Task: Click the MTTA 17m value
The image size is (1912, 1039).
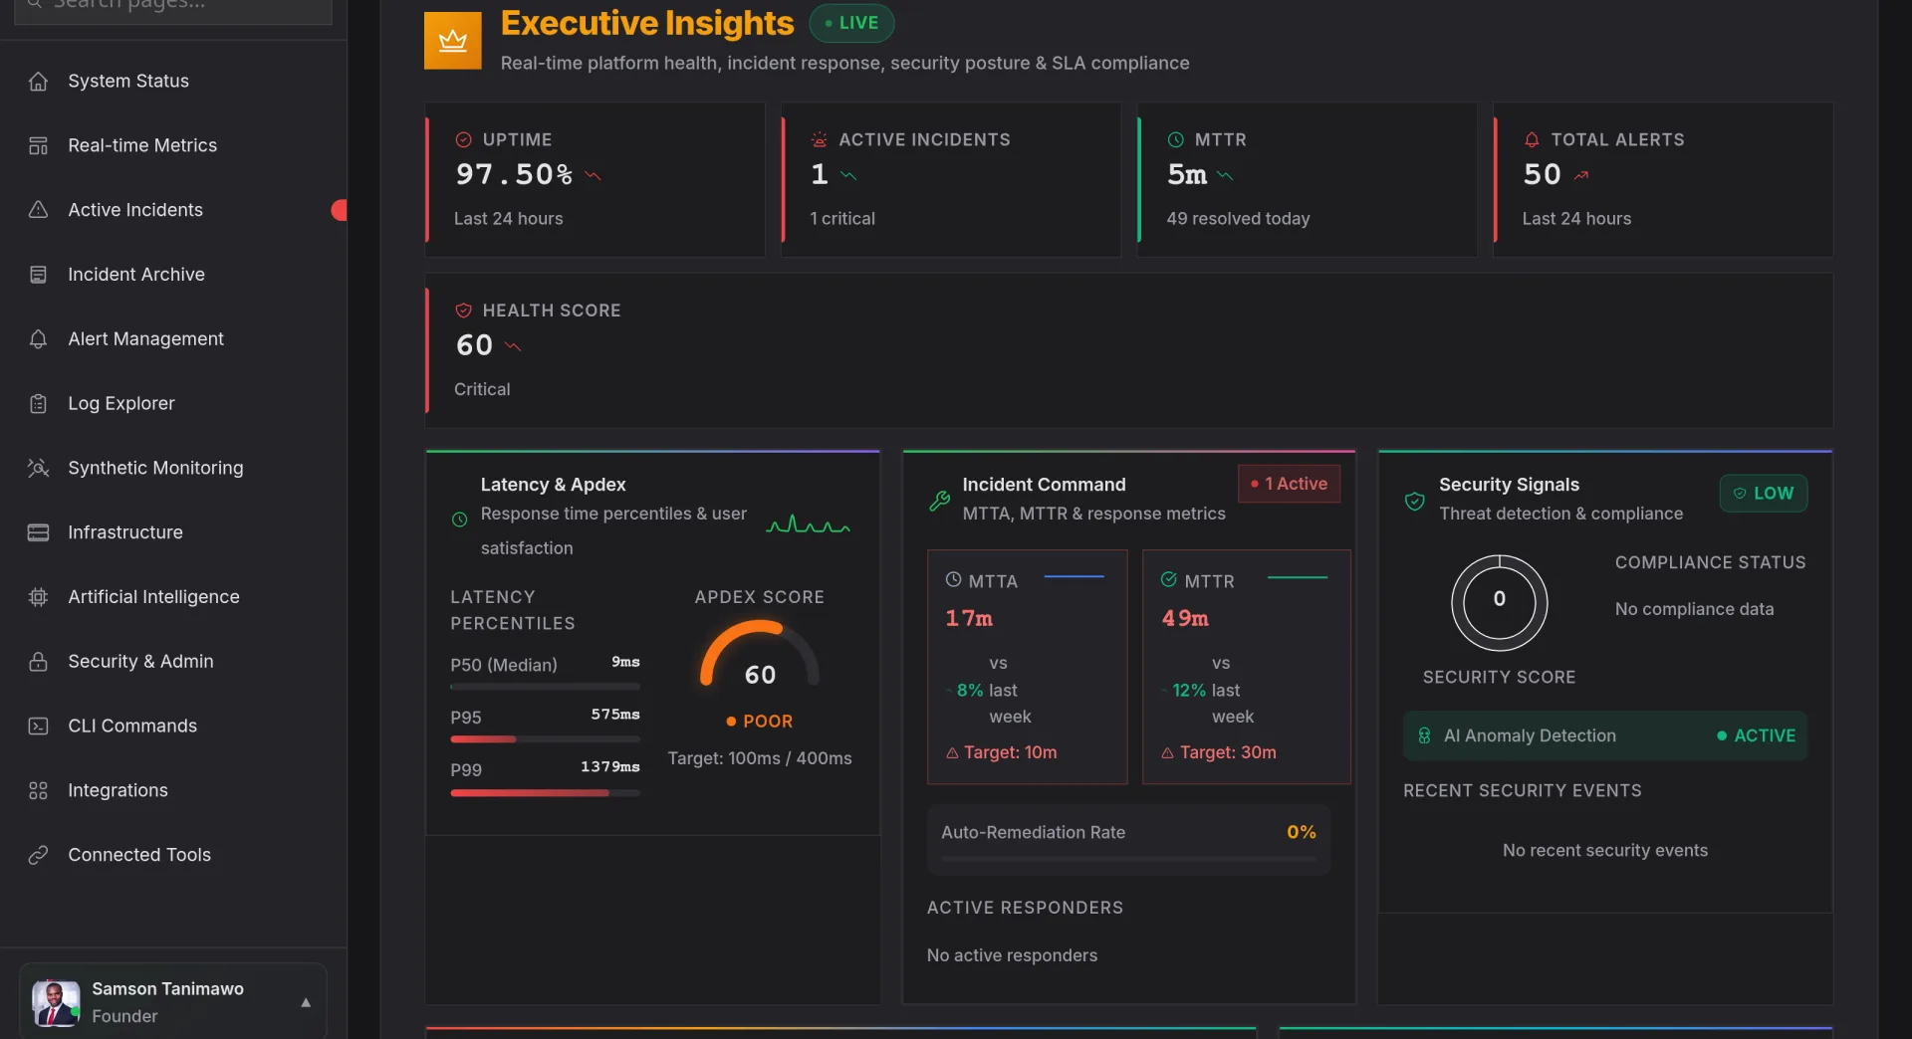Action: [969, 619]
